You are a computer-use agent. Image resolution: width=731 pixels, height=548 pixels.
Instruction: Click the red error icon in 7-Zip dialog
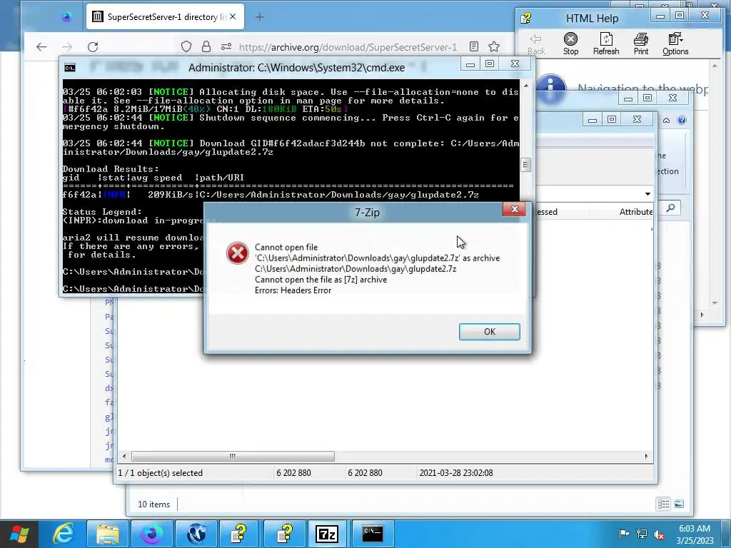(237, 253)
